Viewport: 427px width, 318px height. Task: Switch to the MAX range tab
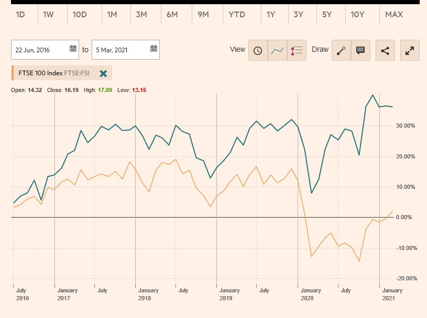point(393,15)
